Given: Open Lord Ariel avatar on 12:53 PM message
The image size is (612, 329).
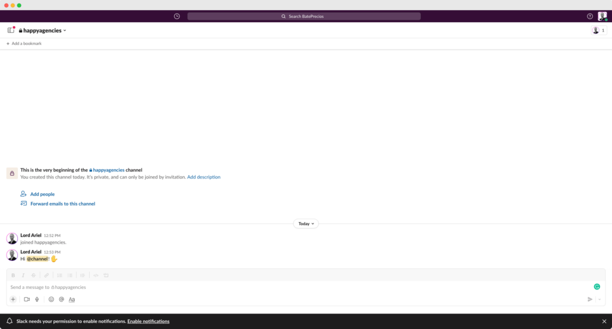Looking at the screenshot, I should point(12,255).
